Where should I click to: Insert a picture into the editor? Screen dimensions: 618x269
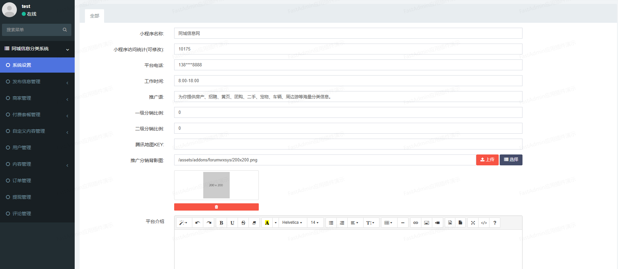[427, 223]
